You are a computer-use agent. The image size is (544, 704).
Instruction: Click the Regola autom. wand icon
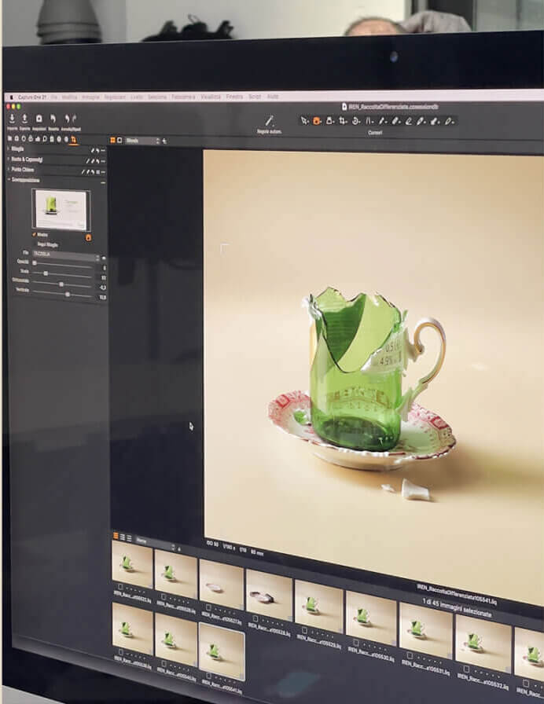tap(269, 120)
